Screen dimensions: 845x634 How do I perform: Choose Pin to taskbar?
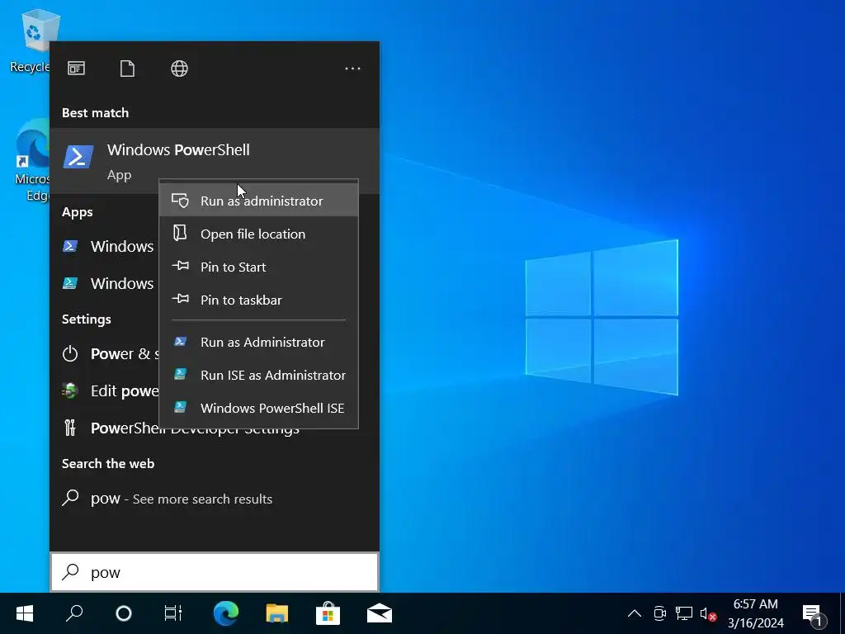[x=258, y=300]
